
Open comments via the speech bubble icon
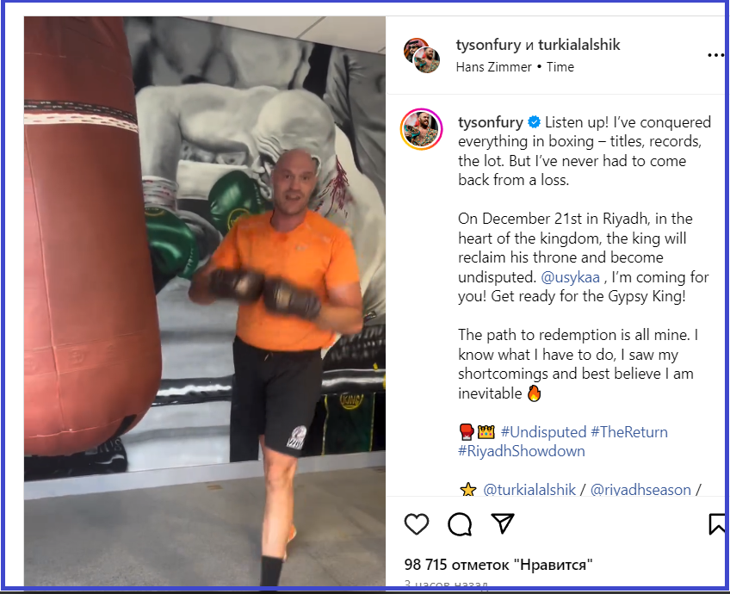[460, 524]
